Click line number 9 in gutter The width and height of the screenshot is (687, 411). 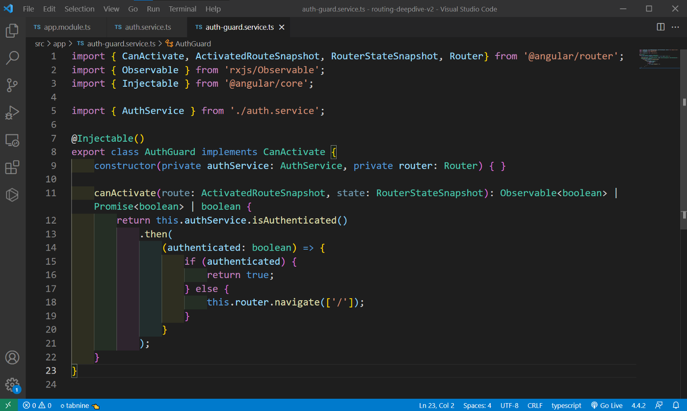click(53, 166)
